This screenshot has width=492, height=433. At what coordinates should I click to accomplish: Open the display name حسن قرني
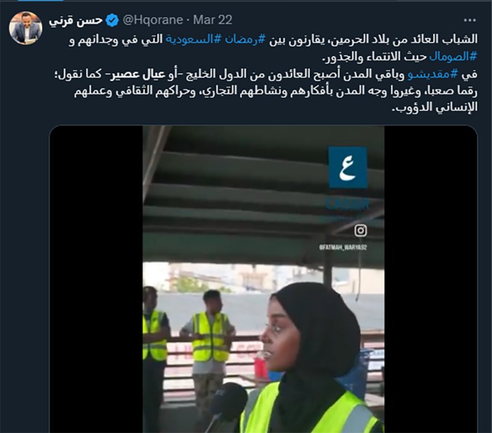tap(76, 20)
